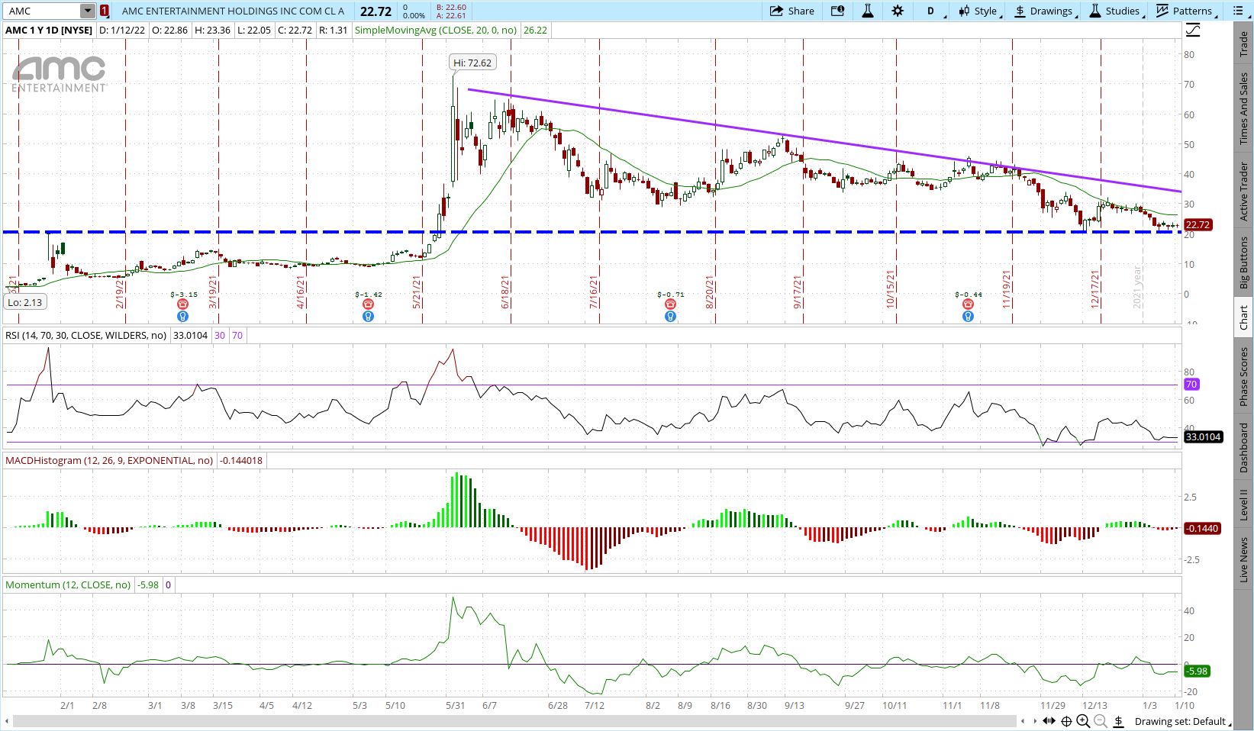Image resolution: width=1254 pixels, height=731 pixels.
Task: Click the curve icon above the price axis
Action: [x=1193, y=31]
